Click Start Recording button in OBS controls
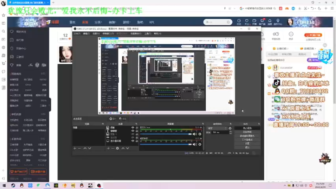 coord(247,132)
